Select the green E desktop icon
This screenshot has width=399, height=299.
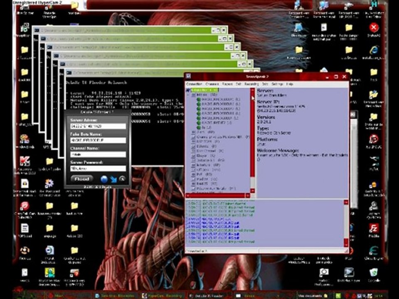[374, 253]
